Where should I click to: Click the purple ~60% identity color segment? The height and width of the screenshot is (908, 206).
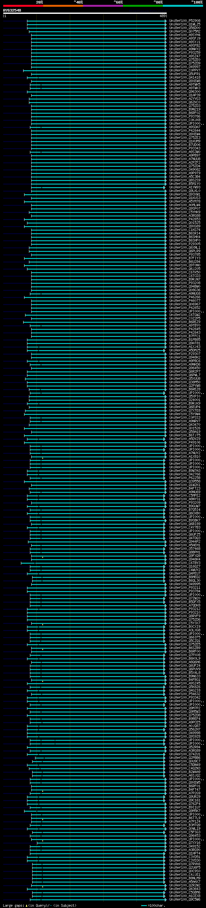pyautogui.click(x=103, y=6)
